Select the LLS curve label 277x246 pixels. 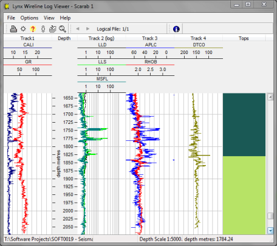(x=102, y=62)
